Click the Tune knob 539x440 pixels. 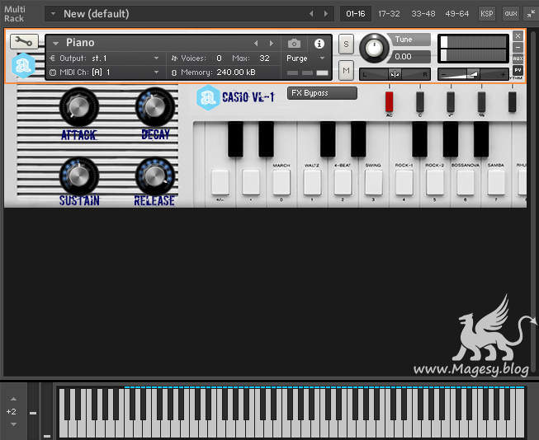[x=374, y=49]
